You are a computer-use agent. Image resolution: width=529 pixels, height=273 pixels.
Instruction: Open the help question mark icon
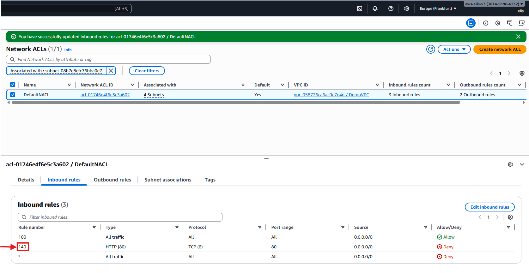[x=391, y=9]
